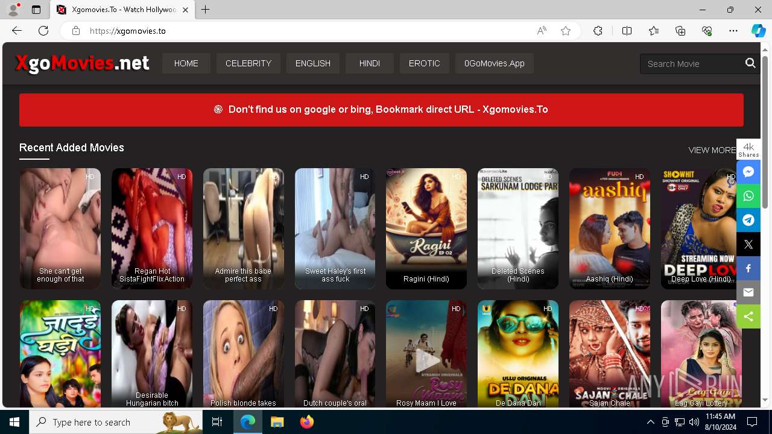
Task: Open the 0GoMovies.App link
Action: coord(495,63)
